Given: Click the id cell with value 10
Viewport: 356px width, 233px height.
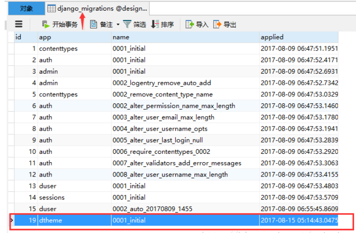Looking at the screenshot, I should [26, 151].
